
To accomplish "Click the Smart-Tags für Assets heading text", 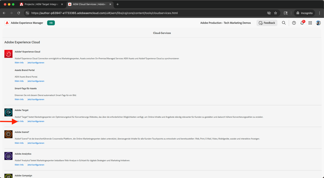I will (25, 88).
